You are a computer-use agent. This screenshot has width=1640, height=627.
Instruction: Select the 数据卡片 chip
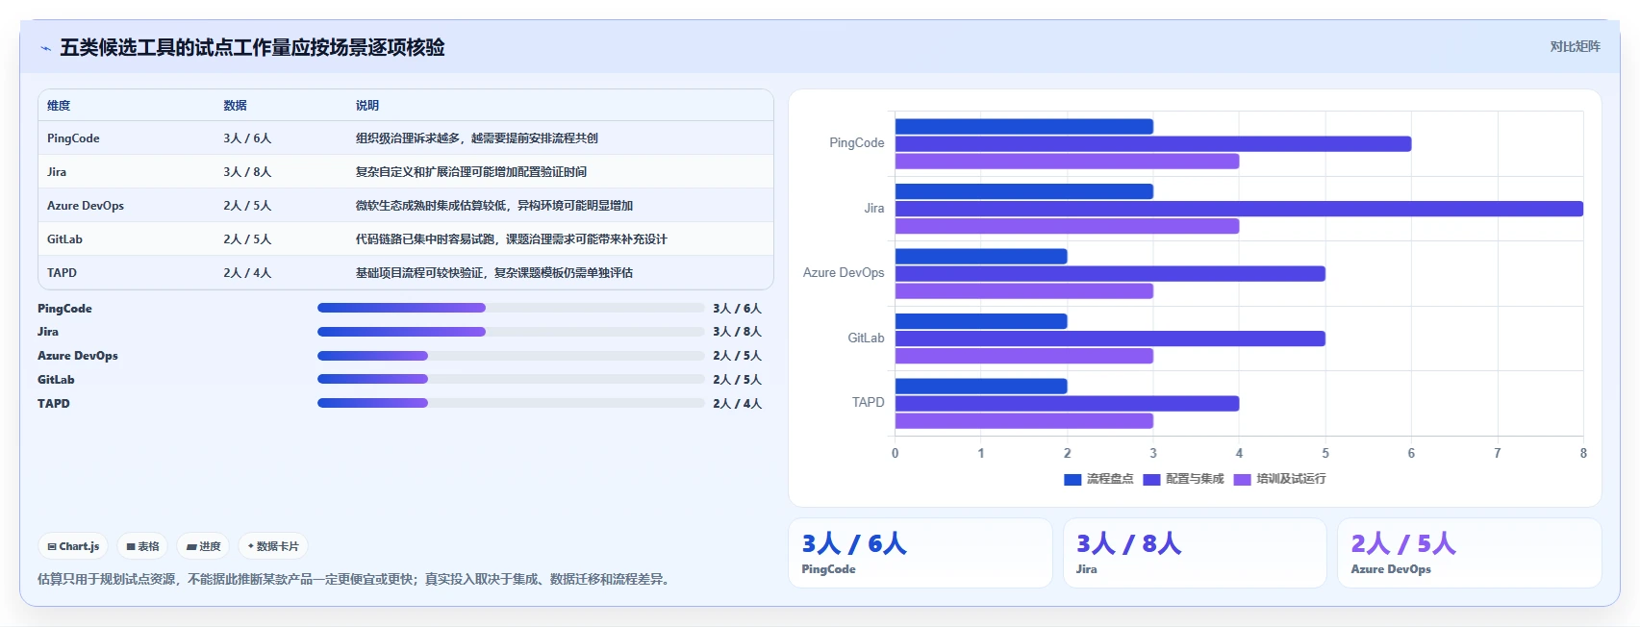pos(273,546)
